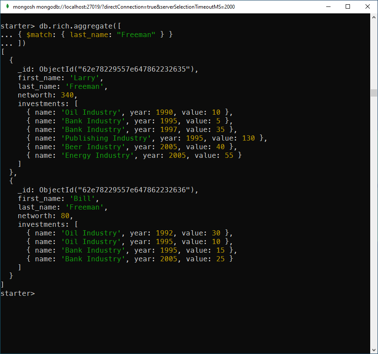Image resolution: width=378 pixels, height=354 pixels.
Task: Click value 15 in Bill's Bank Industry row
Action: pos(220,250)
